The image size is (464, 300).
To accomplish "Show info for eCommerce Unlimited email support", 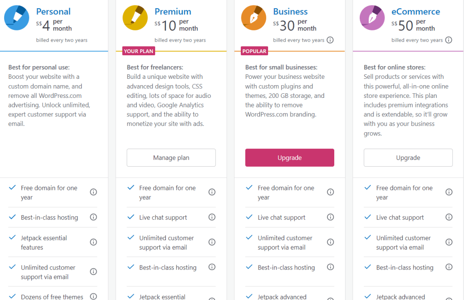I will (449, 242).
